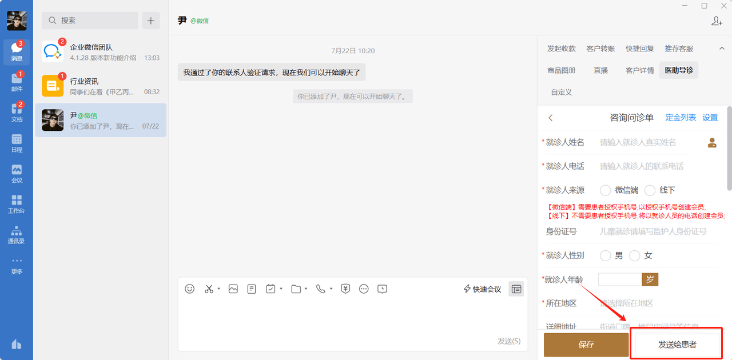Open the Mail (邮件) sidebar section
Viewport: 732px width, 360px height.
pos(17,82)
